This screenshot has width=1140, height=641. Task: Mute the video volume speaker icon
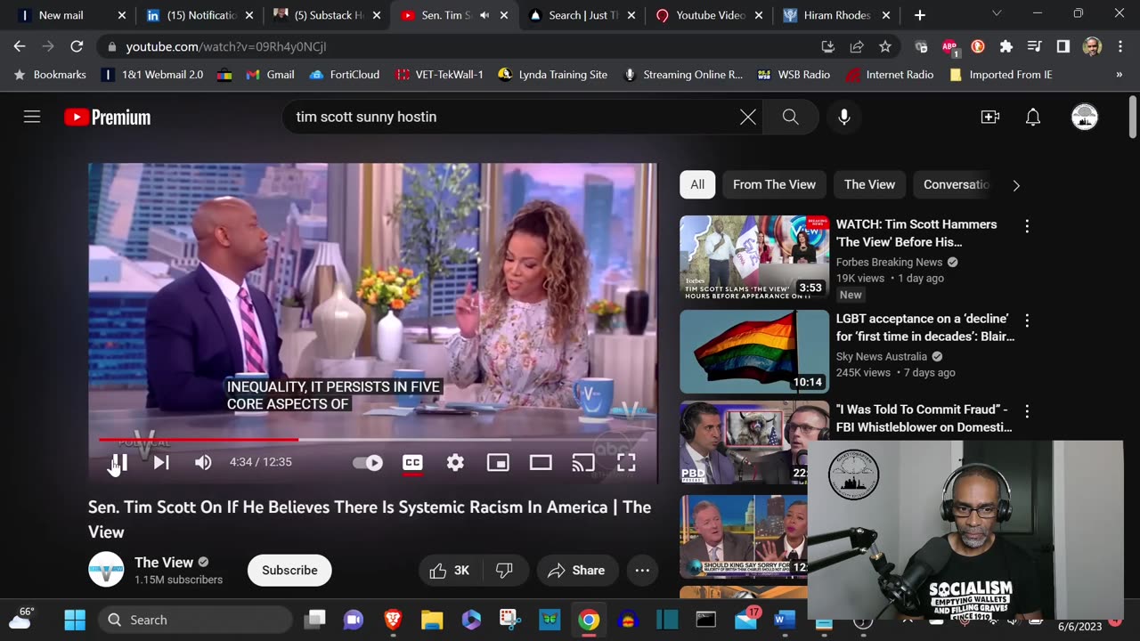203,462
